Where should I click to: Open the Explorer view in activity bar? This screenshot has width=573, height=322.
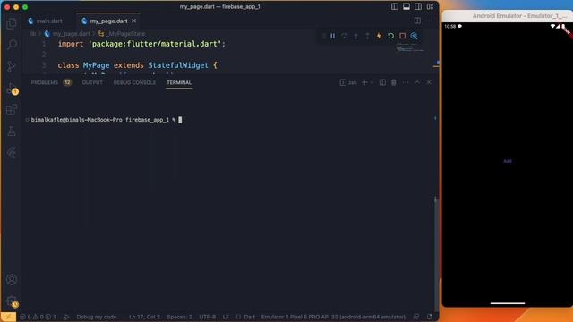(12, 24)
